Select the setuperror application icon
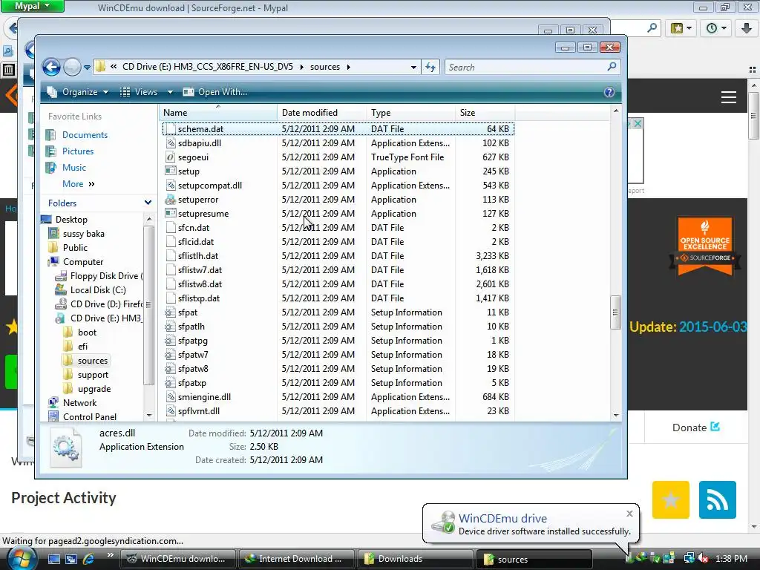The width and height of the screenshot is (760, 570). click(170, 199)
